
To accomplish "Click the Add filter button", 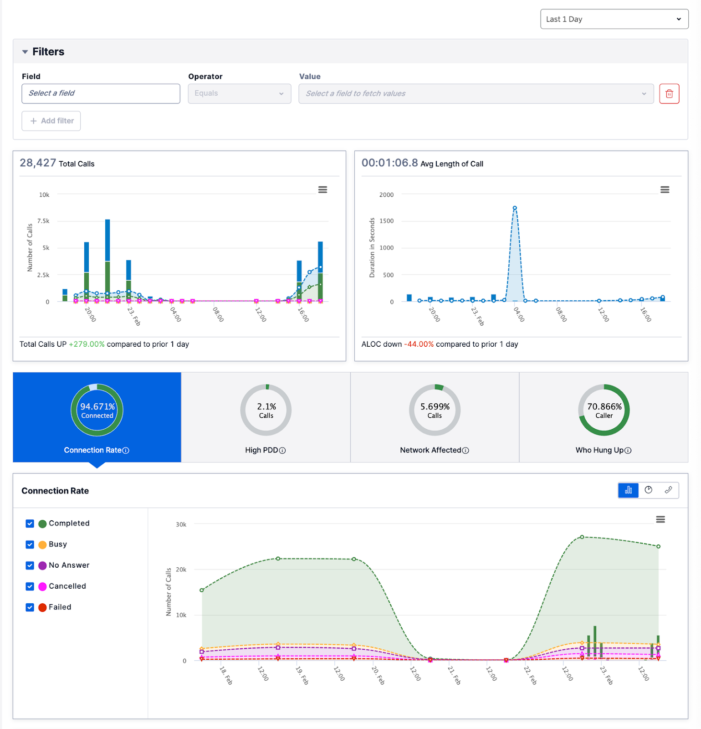I will pos(51,121).
